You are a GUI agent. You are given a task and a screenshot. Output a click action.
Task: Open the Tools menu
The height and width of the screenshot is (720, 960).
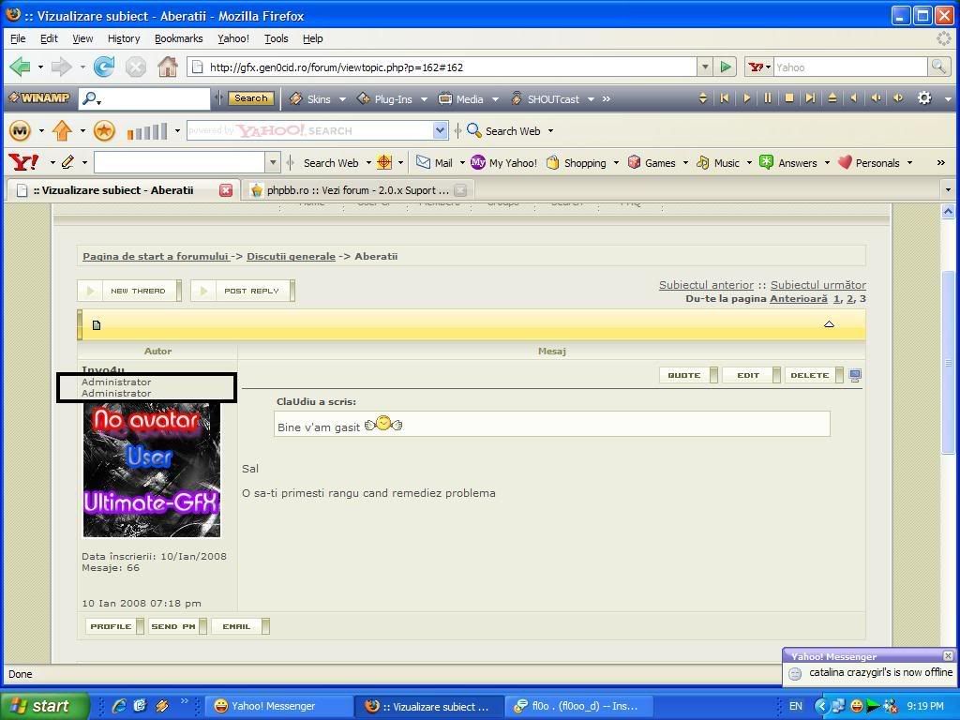click(277, 38)
